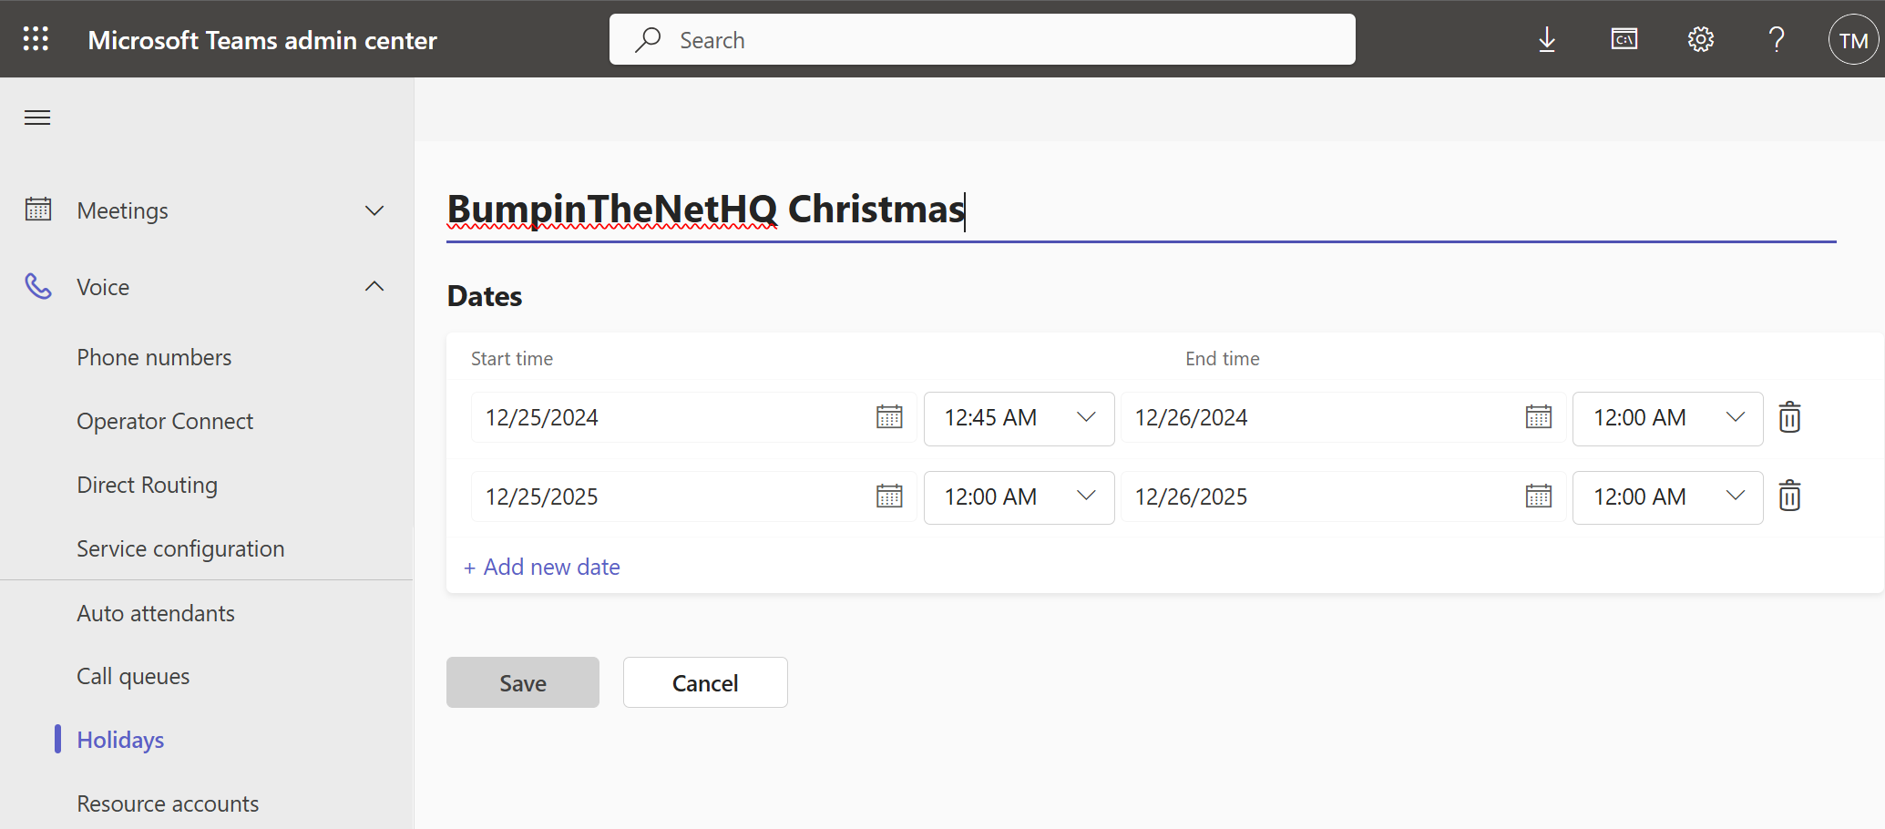Open end time dropdown for 12/26/2025
This screenshot has height=829, width=1885.
(x=1666, y=497)
